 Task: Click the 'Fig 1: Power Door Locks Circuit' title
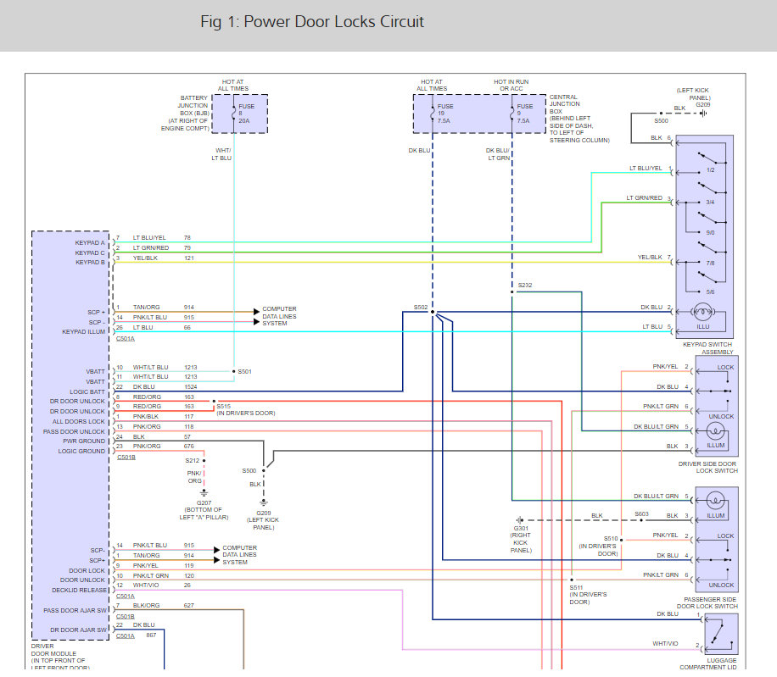(x=312, y=22)
